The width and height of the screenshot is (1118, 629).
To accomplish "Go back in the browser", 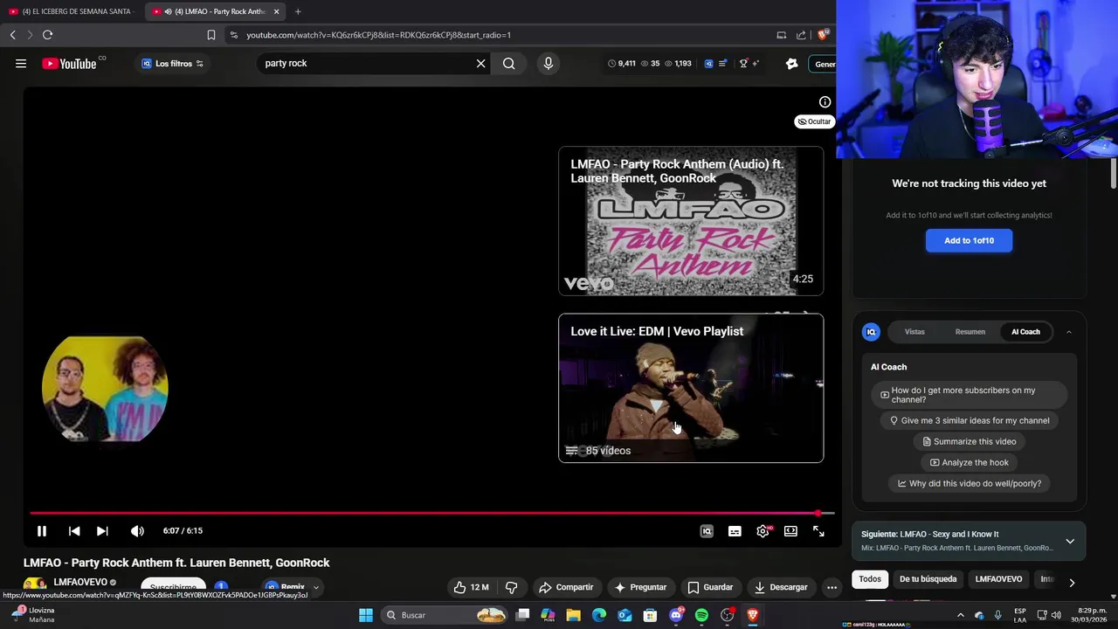I will tap(12, 35).
